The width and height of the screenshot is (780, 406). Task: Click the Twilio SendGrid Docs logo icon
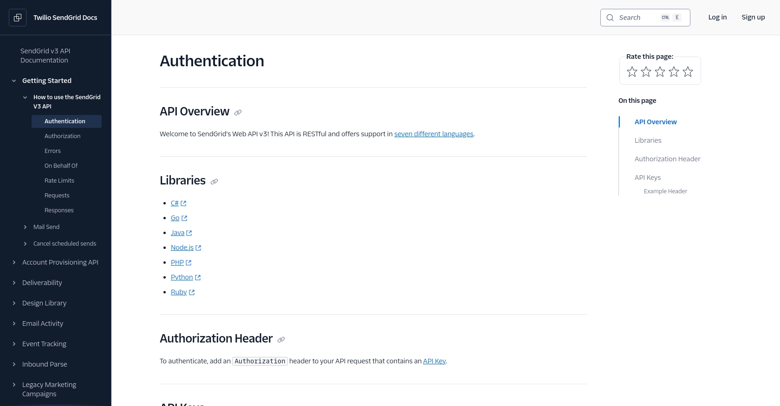[18, 18]
